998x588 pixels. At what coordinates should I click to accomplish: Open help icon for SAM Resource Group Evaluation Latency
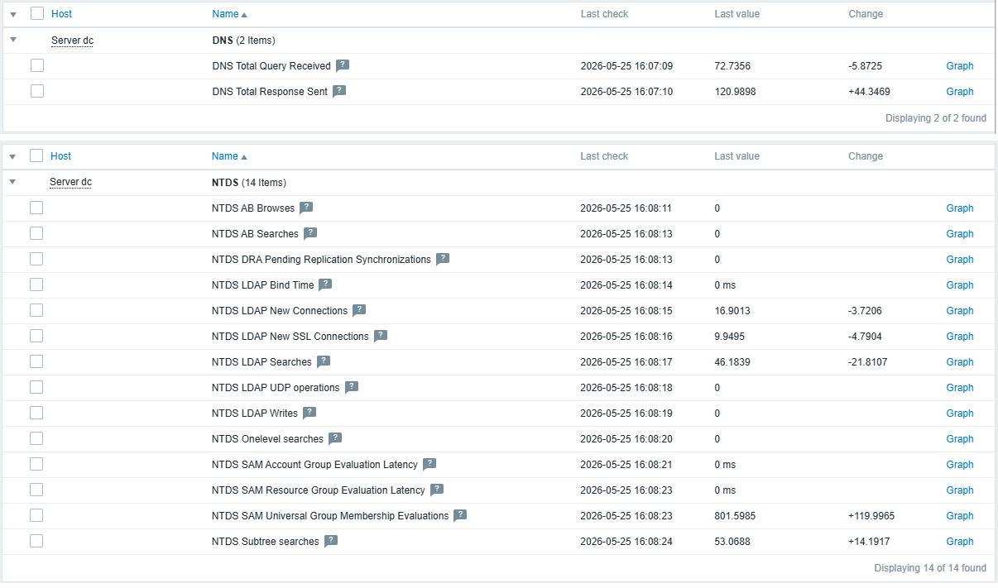pyautogui.click(x=437, y=490)
